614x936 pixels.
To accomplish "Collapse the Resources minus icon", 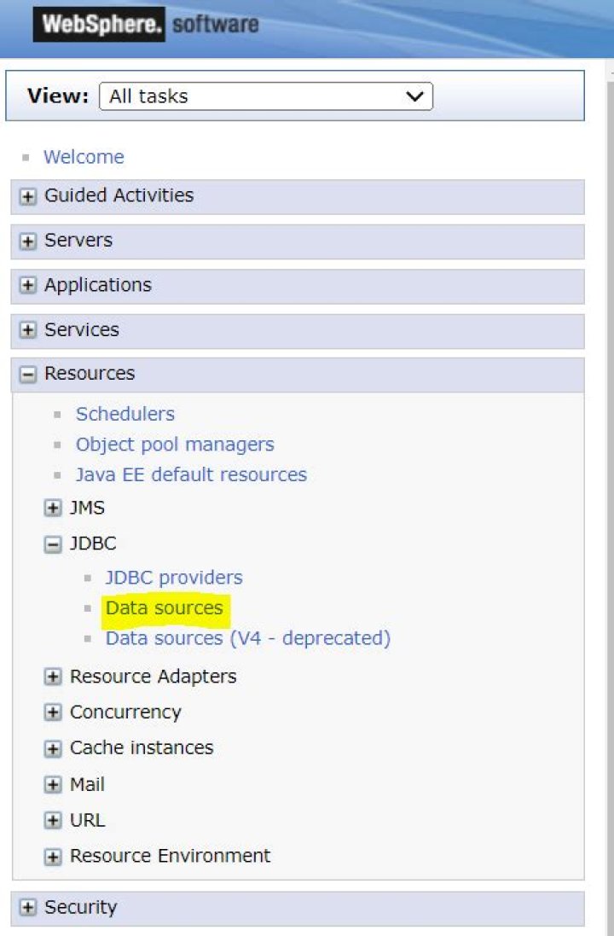I will 27,375.
